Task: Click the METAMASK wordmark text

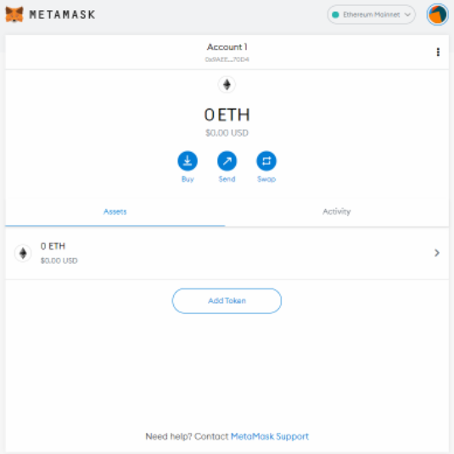Action: 62,14
